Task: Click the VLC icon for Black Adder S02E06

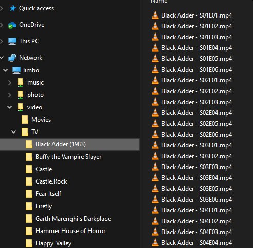Action: 155,134
